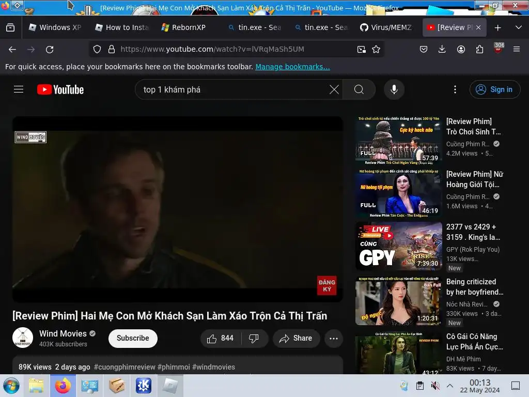Open Firefox downloads panel
Screen dimensions: 529x397
pos(442,49)
